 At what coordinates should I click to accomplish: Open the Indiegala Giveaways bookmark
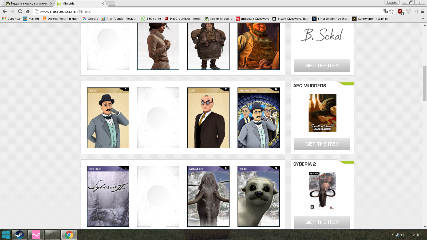[x=252, y=19]
